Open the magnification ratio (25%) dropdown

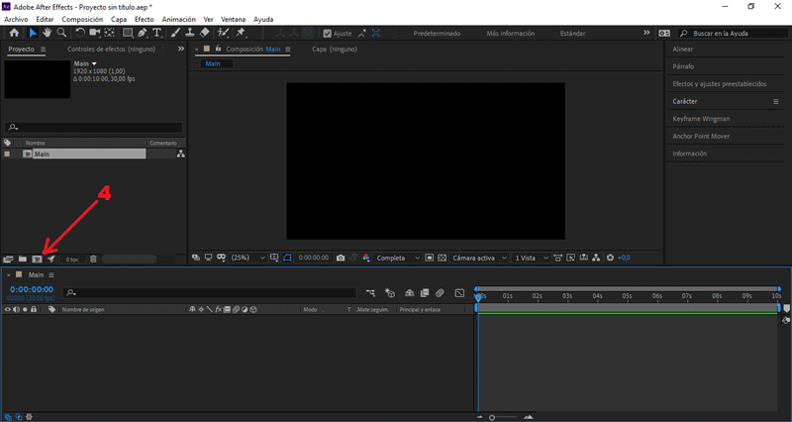click(247, 258)
